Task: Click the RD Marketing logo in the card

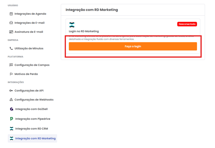Action: tap(72, 25)
